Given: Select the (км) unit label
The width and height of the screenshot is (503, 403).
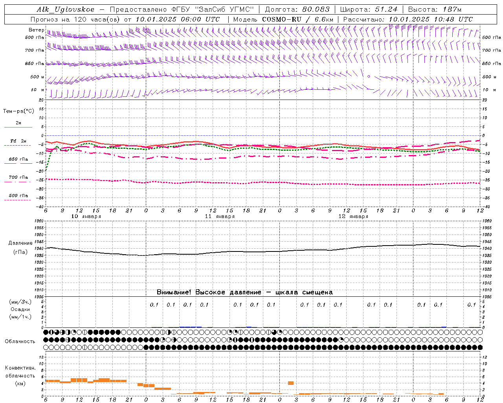Looking at the screenshot, I should click(x=20, y=383).
